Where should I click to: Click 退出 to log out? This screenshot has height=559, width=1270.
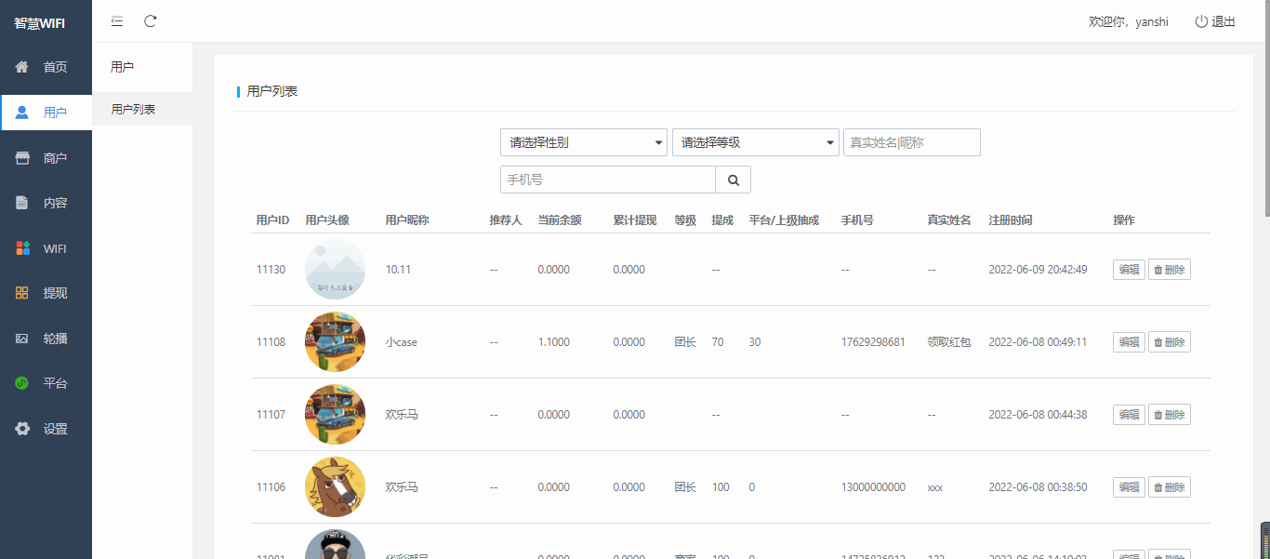coord(1224,21)
